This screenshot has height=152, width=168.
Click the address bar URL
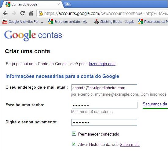[106, 13]
